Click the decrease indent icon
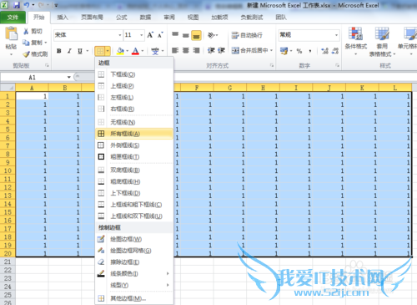The height and width of the screenshot is (305, 417). (x=211, y=50)
